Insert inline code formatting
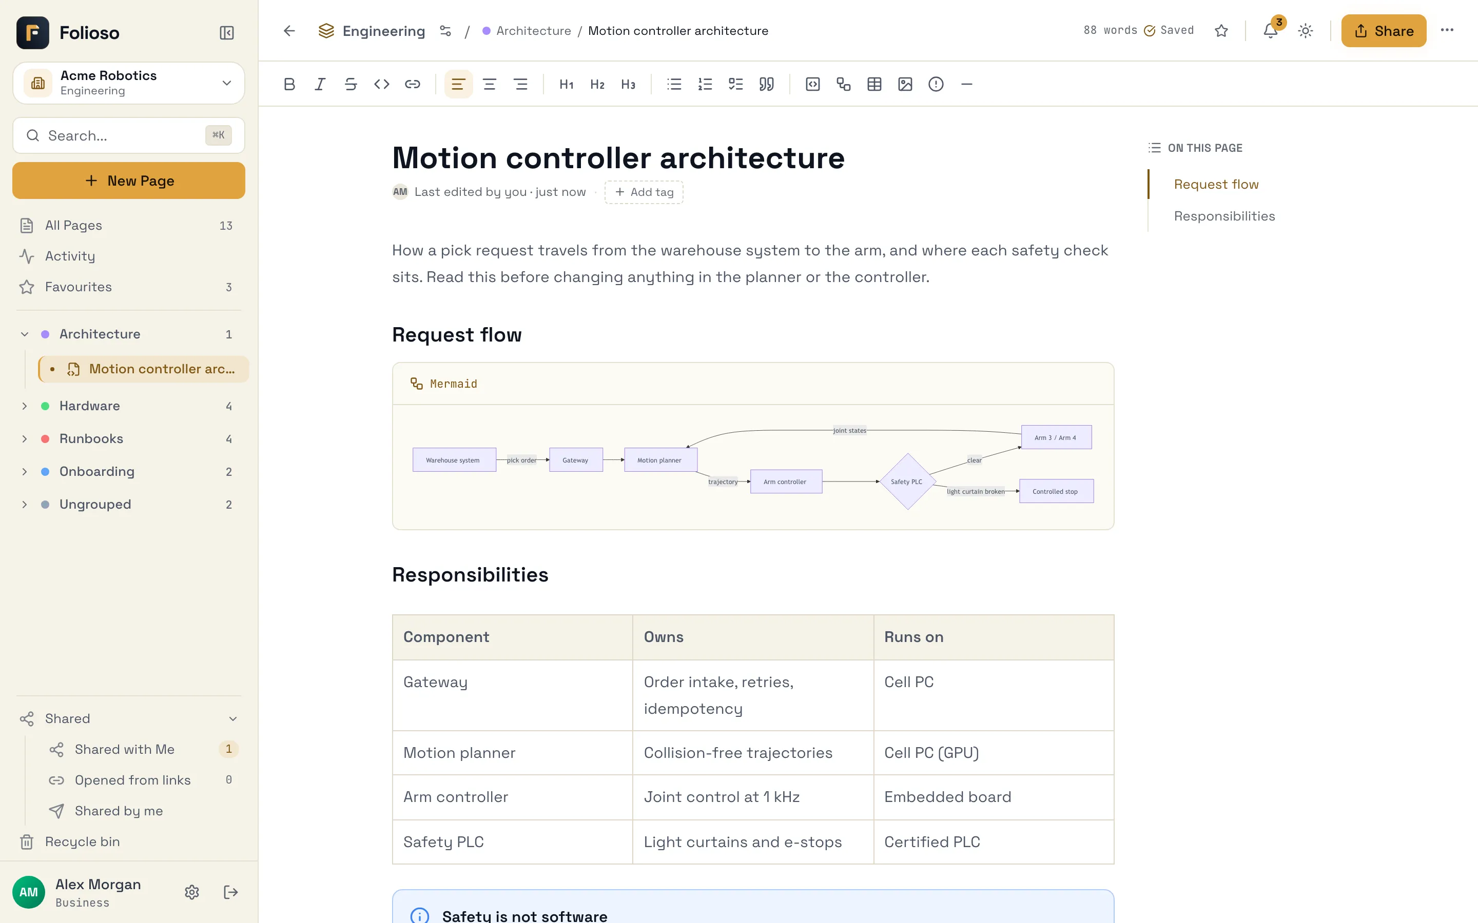This screenshot has width=1478, height=923. click(x=382, y=84)
